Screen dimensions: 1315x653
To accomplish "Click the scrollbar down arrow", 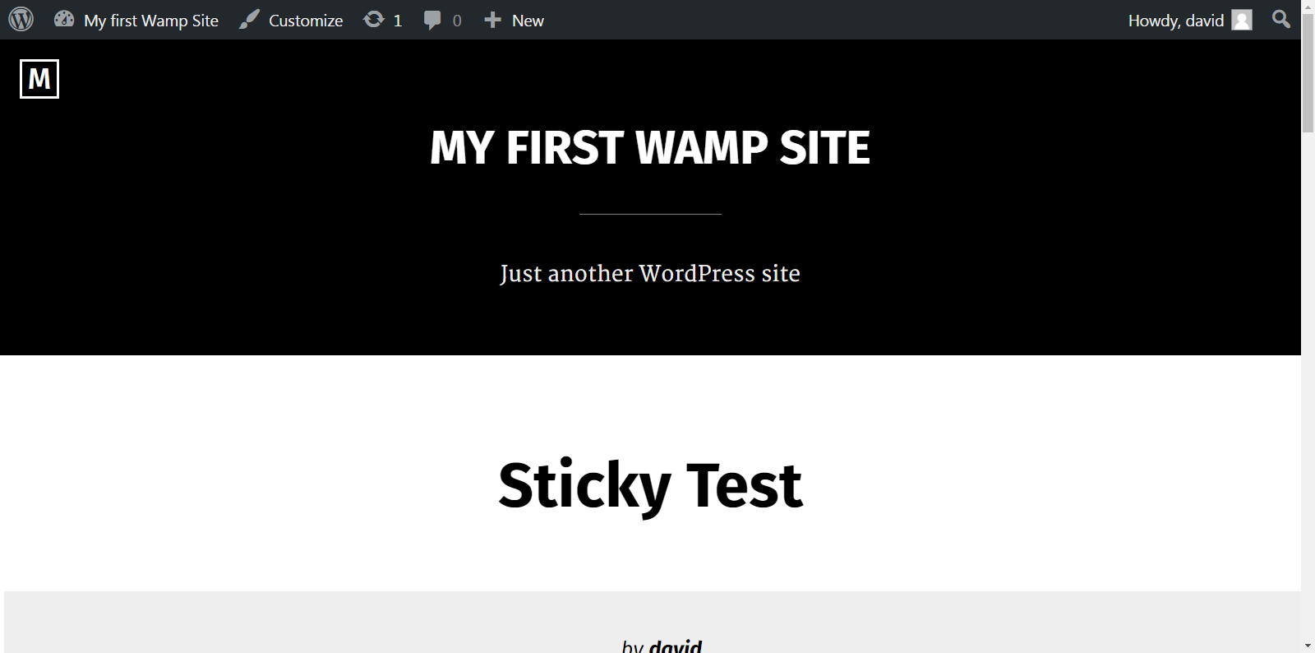I will (x=1308, y=646).
